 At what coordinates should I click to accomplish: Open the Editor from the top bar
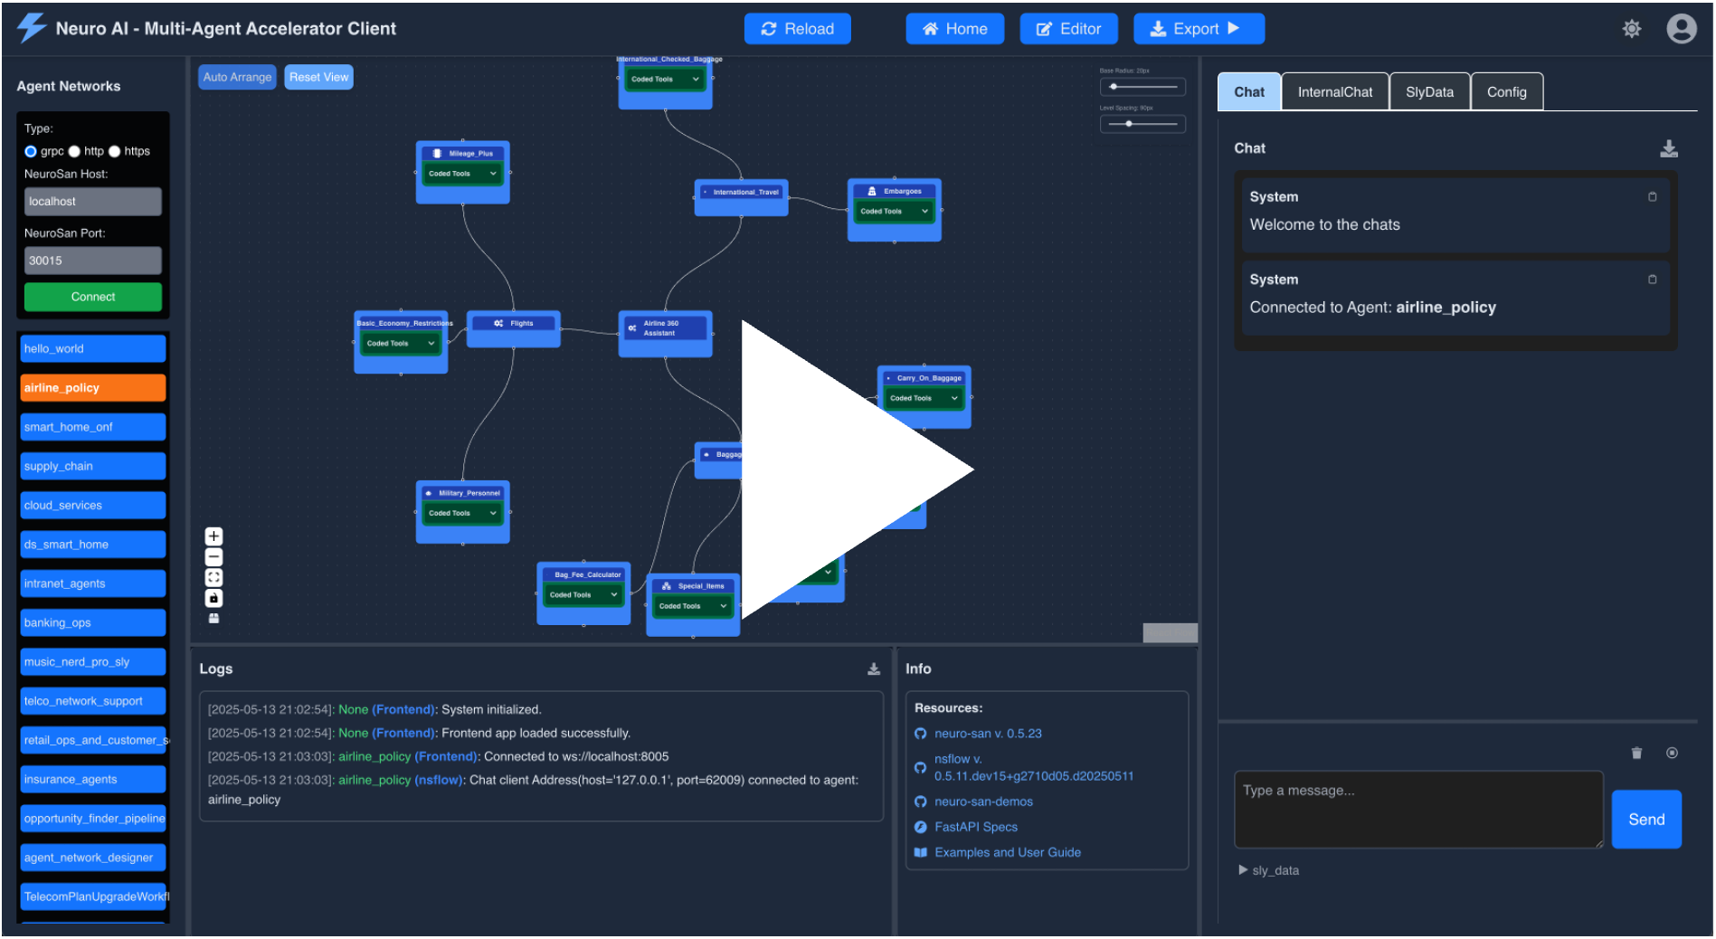1069,29
